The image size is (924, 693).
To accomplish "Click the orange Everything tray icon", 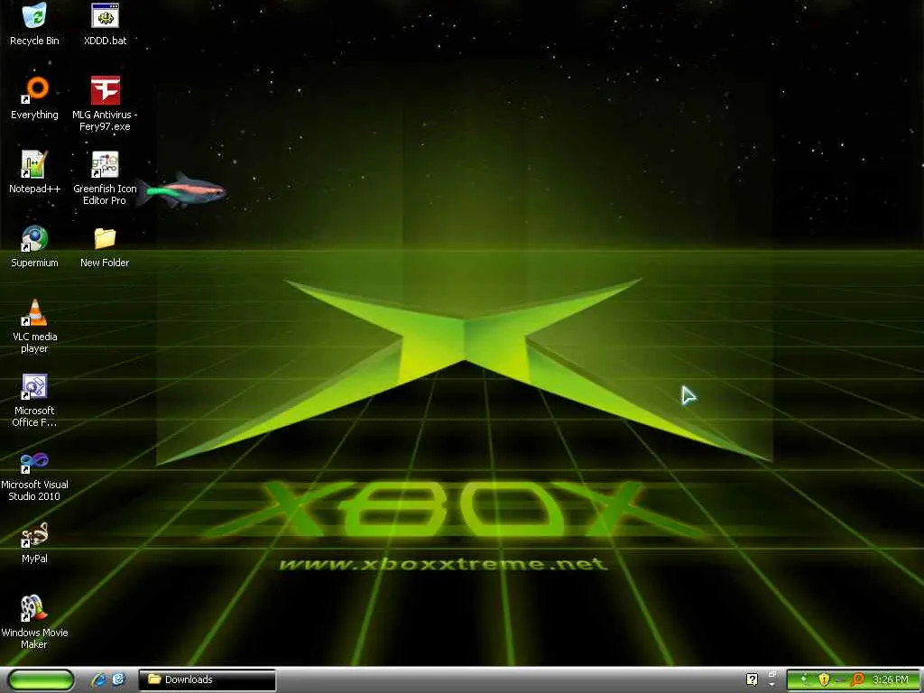I will click(857, 679).
